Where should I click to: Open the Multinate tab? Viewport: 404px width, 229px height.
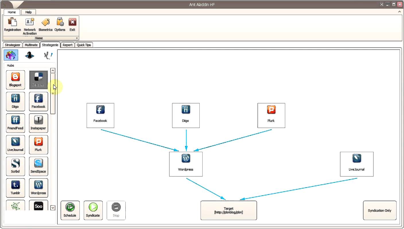[x=31, y=45]
